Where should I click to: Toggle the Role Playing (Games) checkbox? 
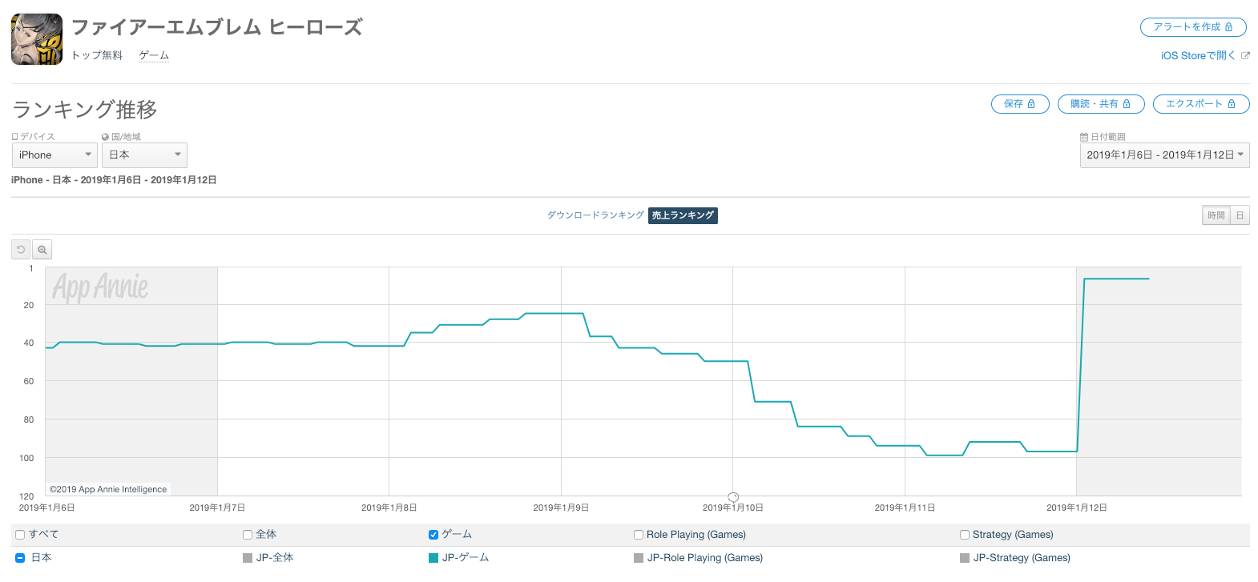639,535
